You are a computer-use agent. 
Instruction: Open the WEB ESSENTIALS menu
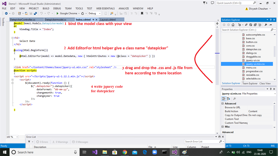pos(105,8)
